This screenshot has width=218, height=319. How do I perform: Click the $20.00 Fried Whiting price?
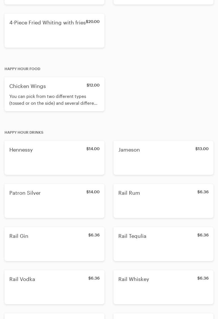[x=93, y=22]
